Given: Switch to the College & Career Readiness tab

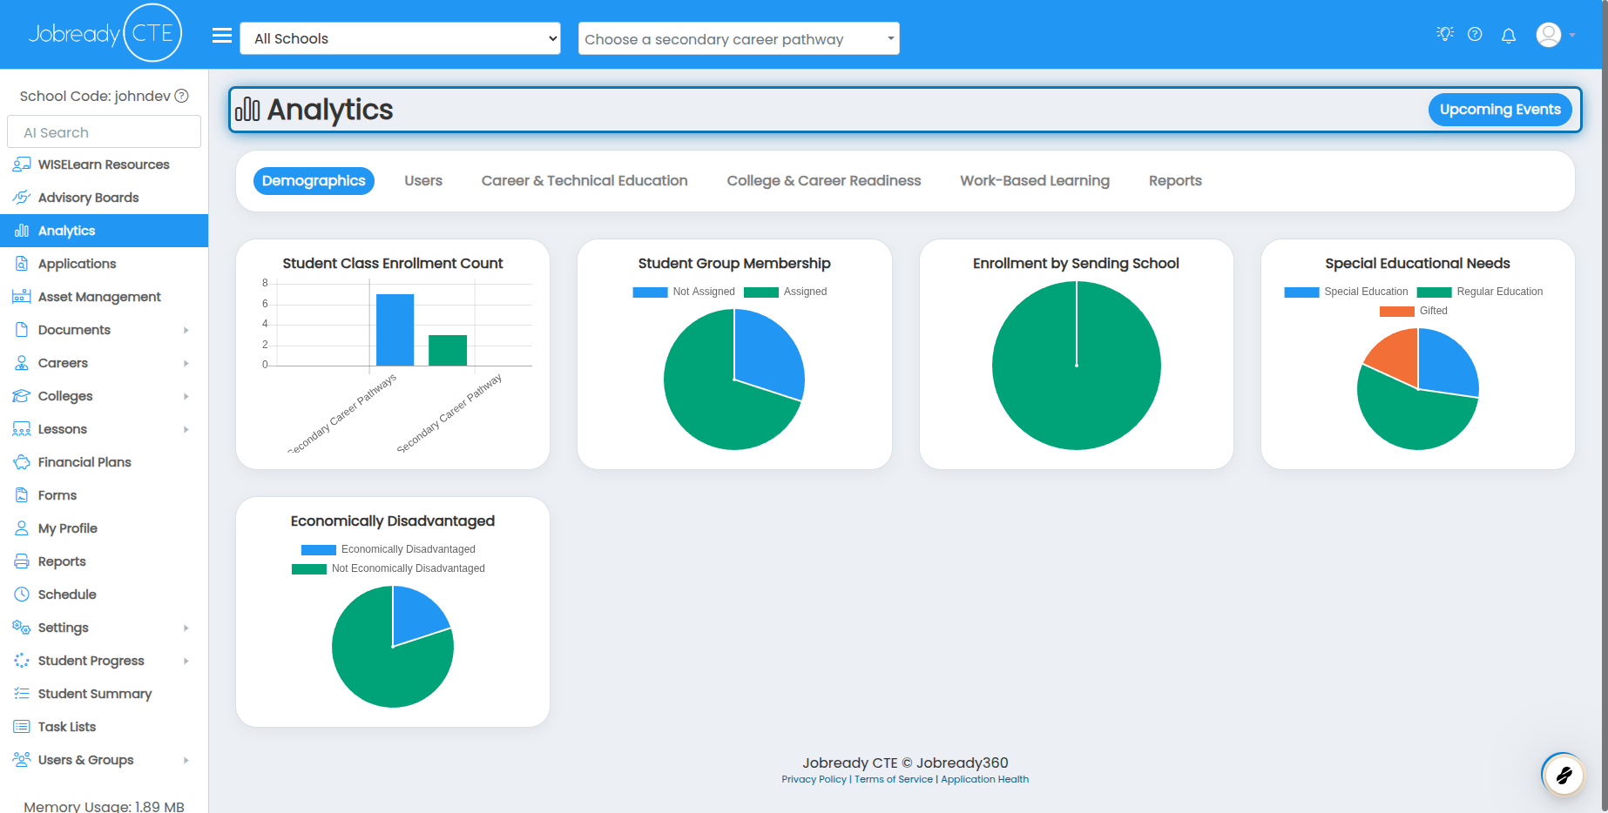Looking at the screenshot, I should pyautogui.click(x=824, y=181).
